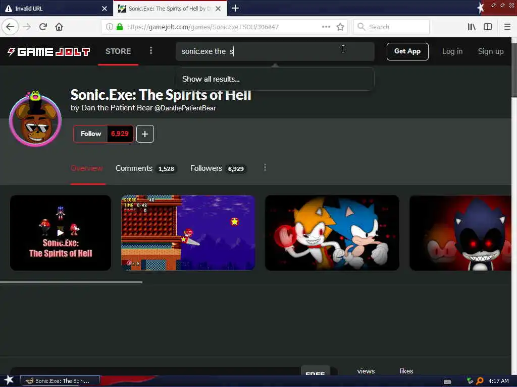Expand the three-dot menu beside STORE
This screenshot has height=387, width=517.
(151, 50)
